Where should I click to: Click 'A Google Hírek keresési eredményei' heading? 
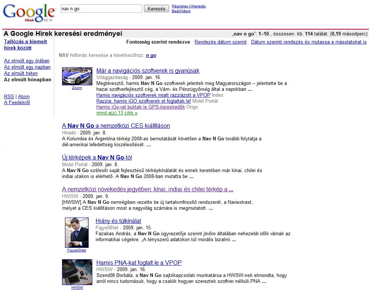tap(63, 34)
